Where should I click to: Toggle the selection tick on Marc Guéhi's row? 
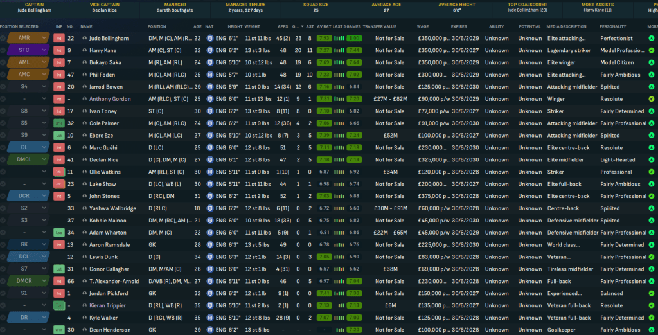pyautogui.click(x=3, y=148)
